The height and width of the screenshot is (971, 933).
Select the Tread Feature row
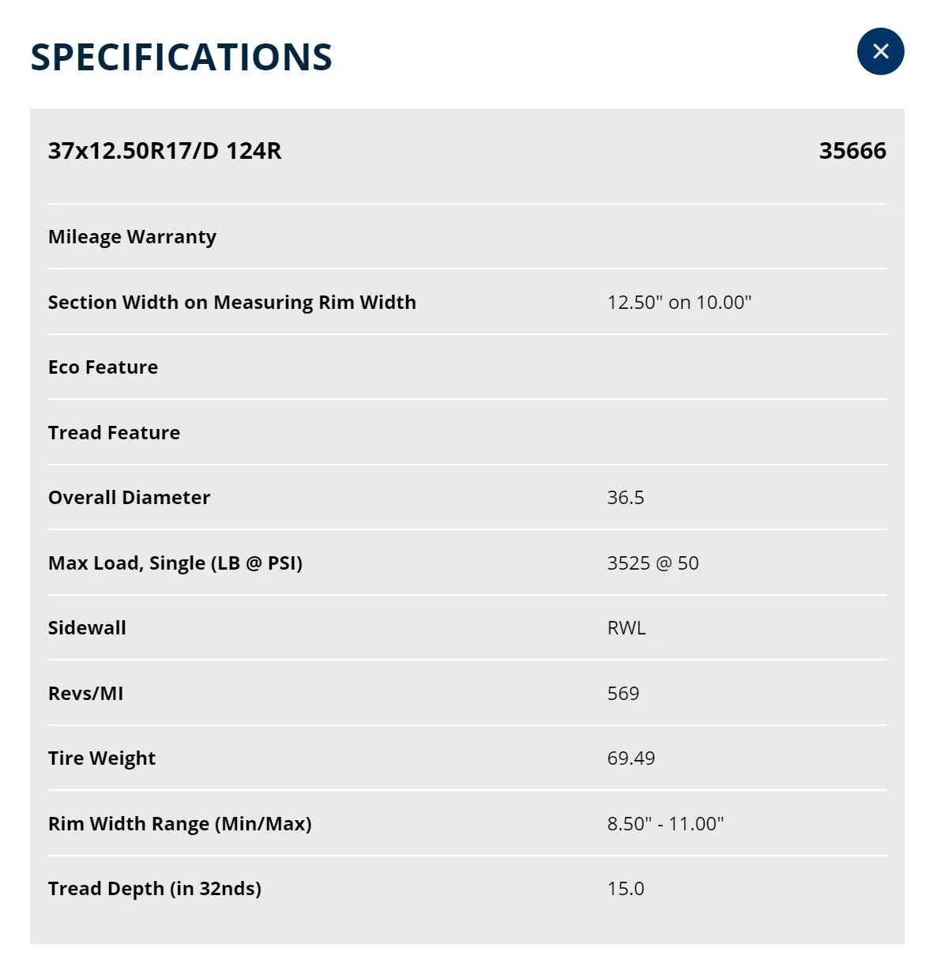[x=467, y=433]
